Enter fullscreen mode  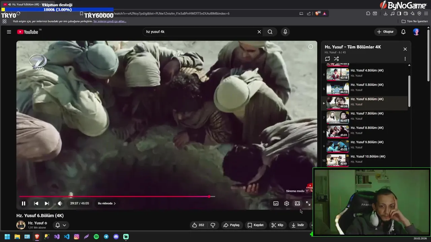(308, 203)
